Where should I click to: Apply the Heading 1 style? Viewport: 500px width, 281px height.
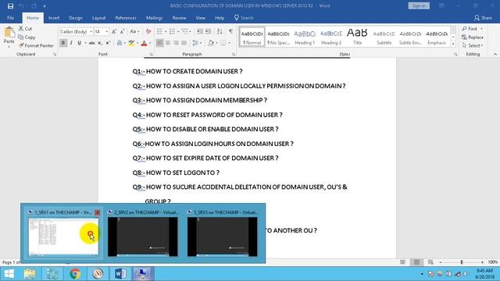point(305,37)
